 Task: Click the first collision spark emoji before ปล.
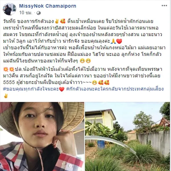coord(6,69)
